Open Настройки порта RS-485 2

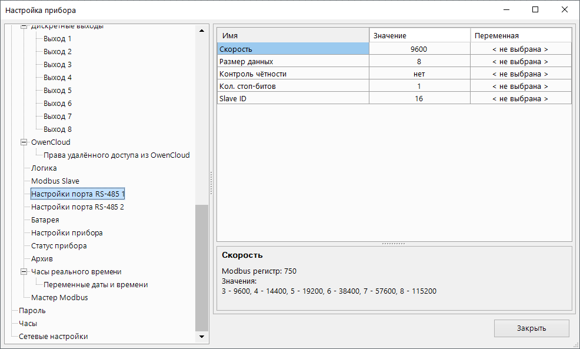(77, 207)
